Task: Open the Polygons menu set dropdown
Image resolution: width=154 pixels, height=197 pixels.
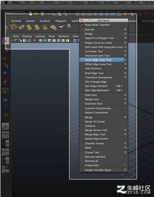Action: 14,13
